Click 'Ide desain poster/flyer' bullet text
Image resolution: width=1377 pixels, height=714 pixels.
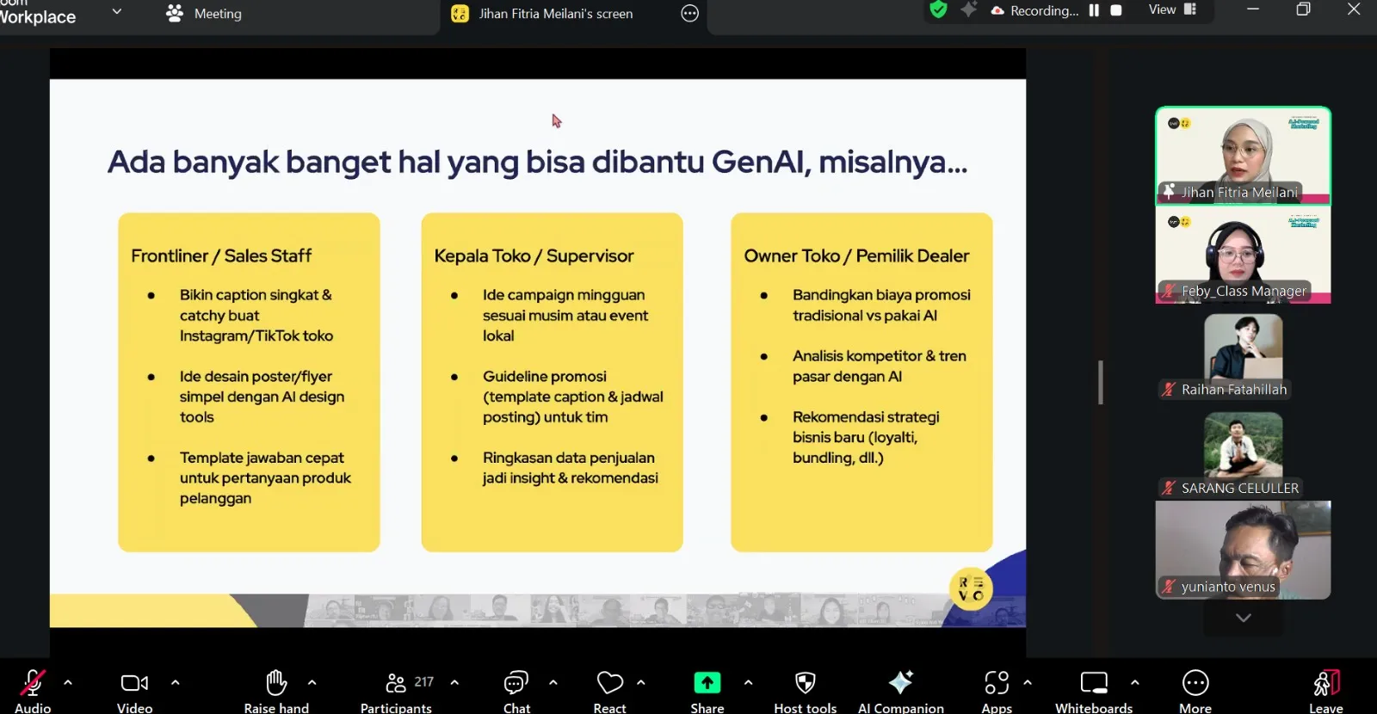pos(262,397)
